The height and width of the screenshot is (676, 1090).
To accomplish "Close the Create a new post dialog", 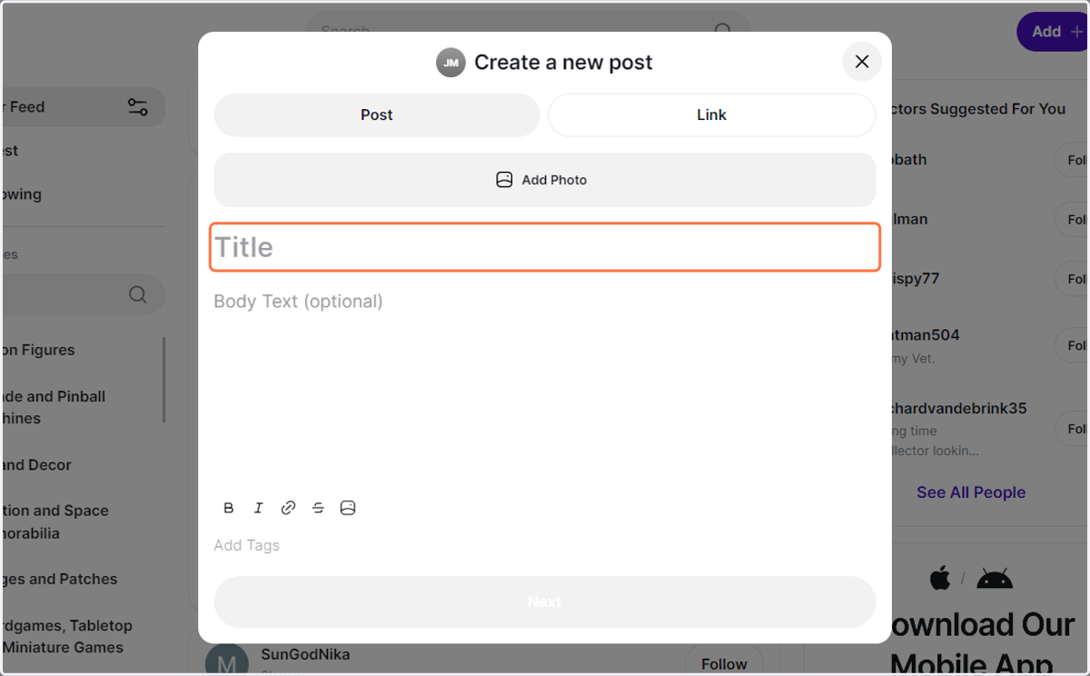I will [862, 62].
